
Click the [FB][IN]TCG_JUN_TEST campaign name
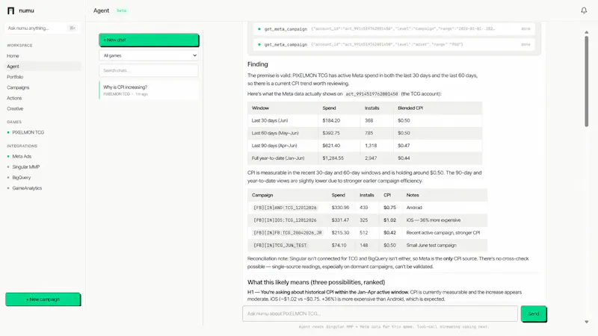click(x=280, y=246)
